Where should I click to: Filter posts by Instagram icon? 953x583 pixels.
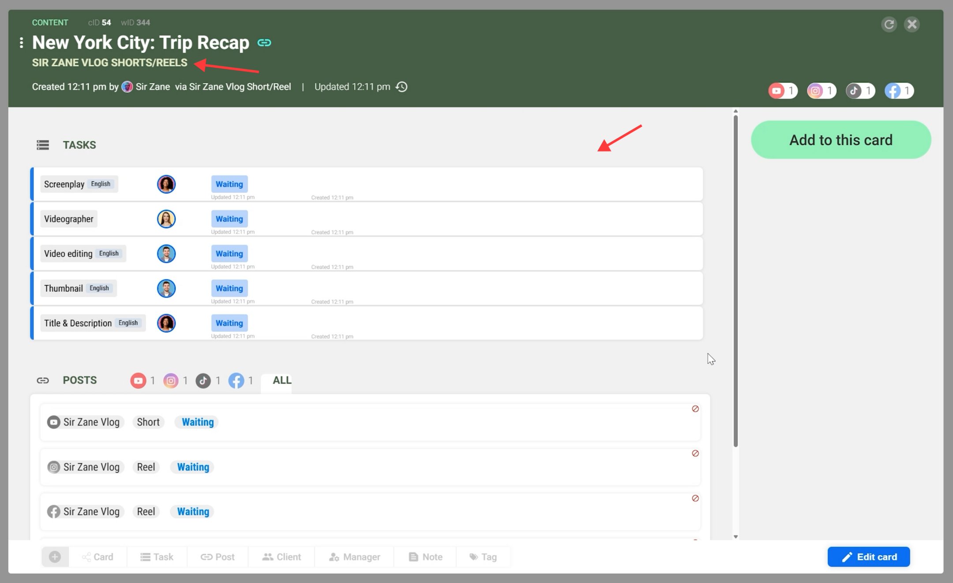pos(171,380)
